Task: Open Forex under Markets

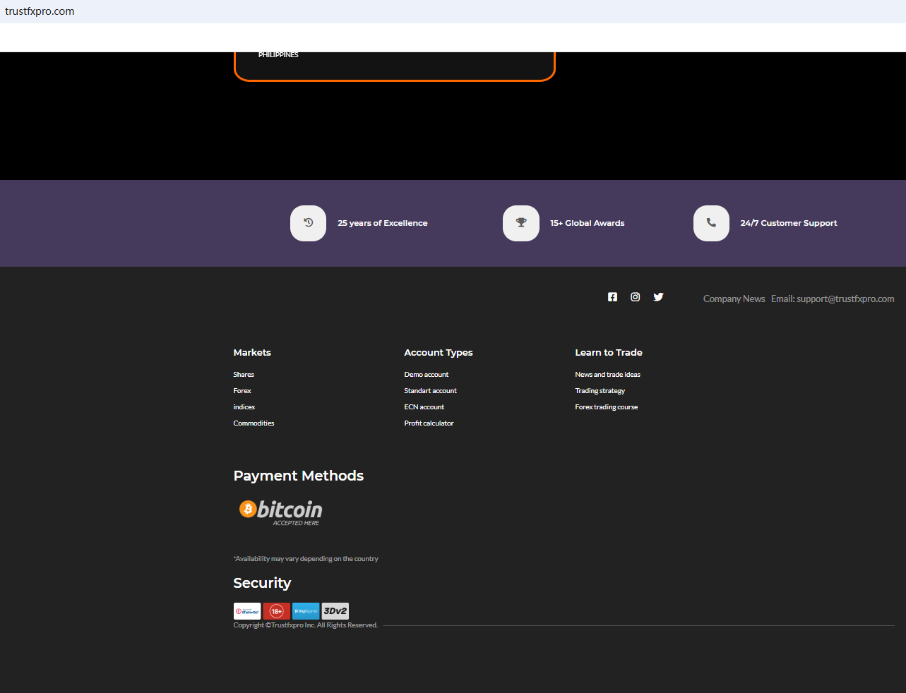Action: [x=242, y=391]
